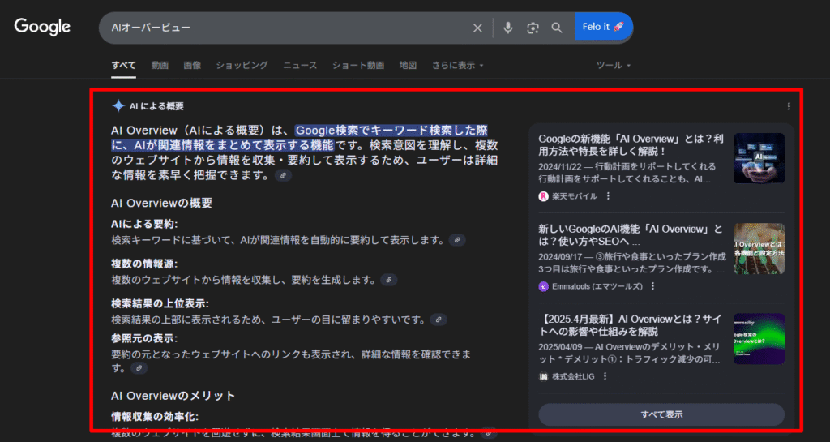Click the AIによる要約: label
The image size is (830, 442).
(144, 224)
